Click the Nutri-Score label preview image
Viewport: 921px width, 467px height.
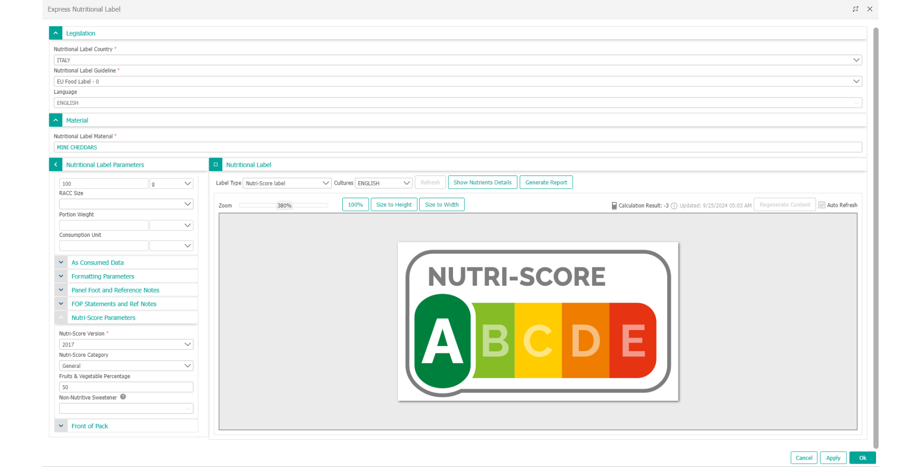tap(538, 321)
